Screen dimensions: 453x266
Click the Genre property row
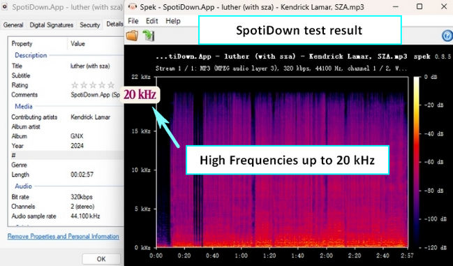pyautogui.click(x=66, y=165)
